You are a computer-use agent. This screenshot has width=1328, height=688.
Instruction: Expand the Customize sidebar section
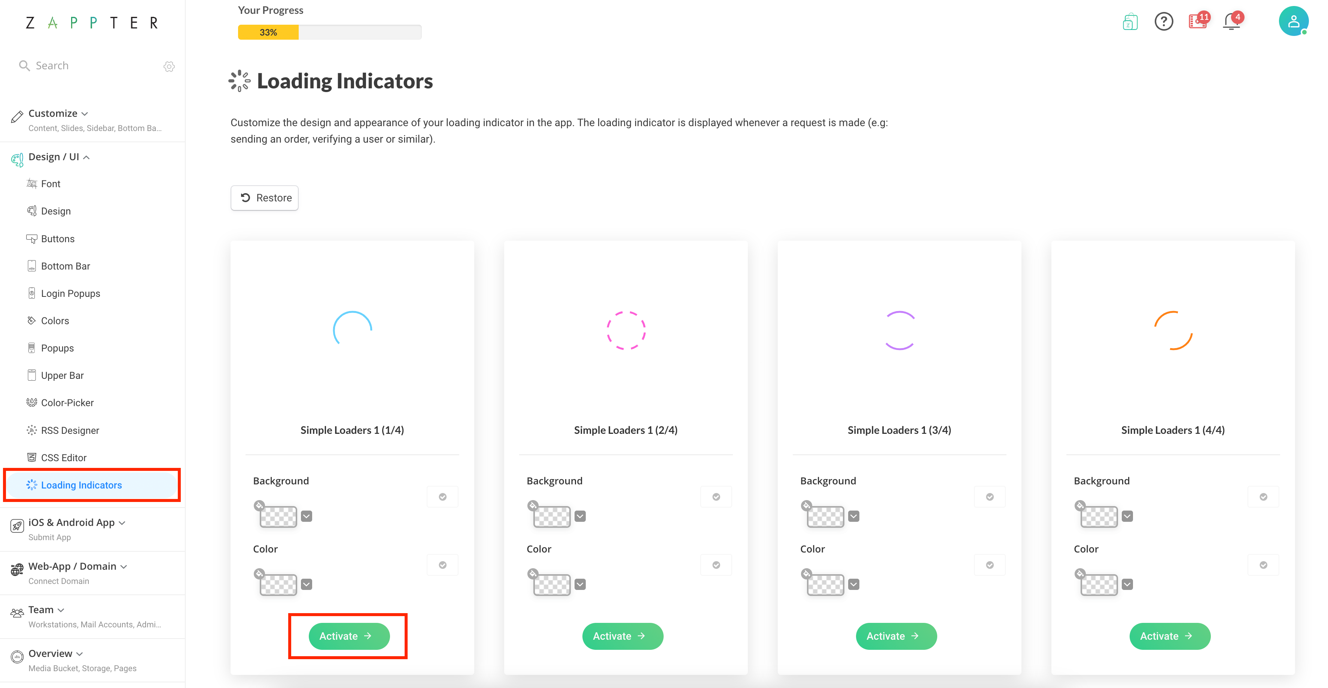coord(58,113)
